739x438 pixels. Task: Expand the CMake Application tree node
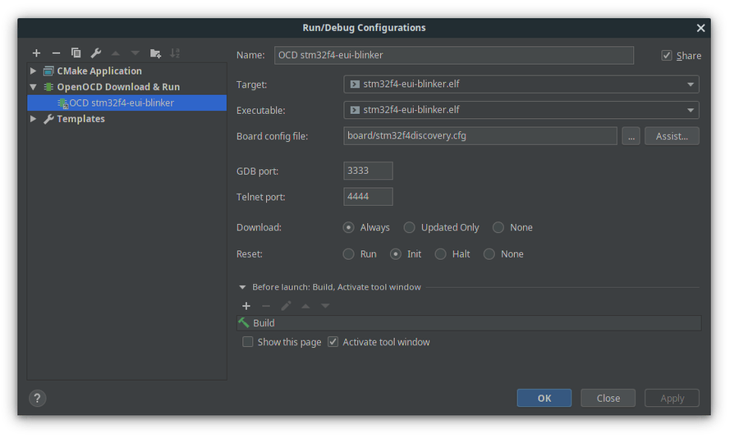pos(34,71)
